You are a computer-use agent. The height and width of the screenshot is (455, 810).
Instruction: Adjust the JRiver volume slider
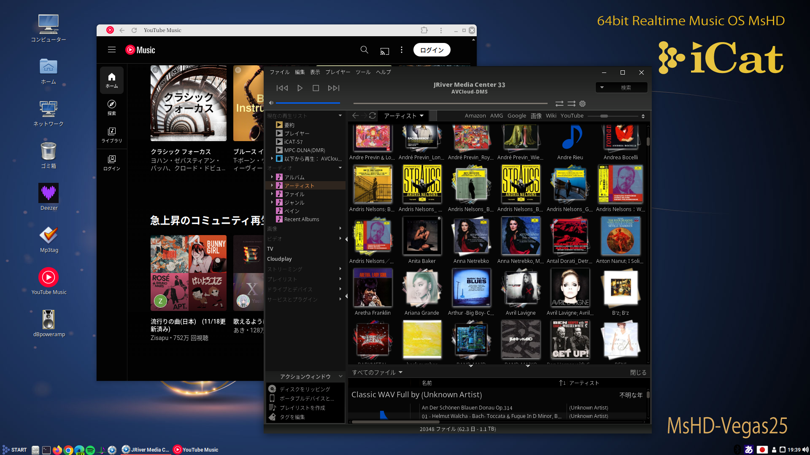(308, 103)
